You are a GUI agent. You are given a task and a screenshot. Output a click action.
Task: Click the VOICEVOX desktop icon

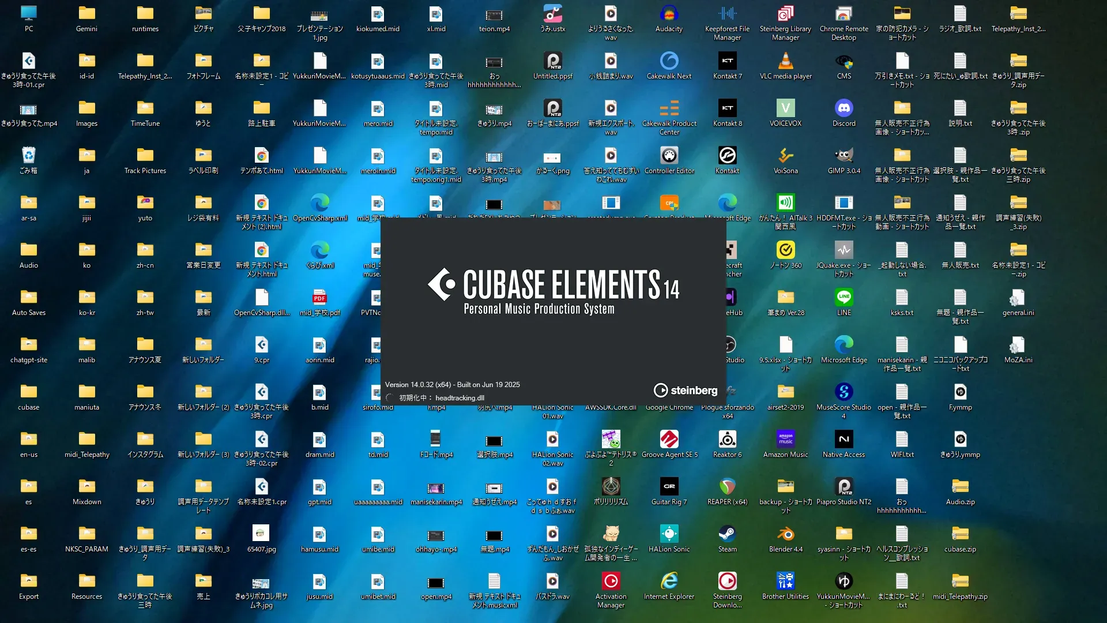pyautogui.click(x=785, y=109)
